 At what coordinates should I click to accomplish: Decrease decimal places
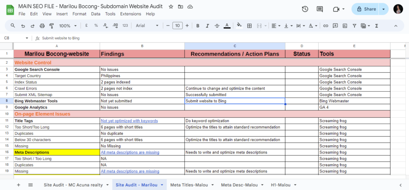pyautogui.click(x=105, y=26)
